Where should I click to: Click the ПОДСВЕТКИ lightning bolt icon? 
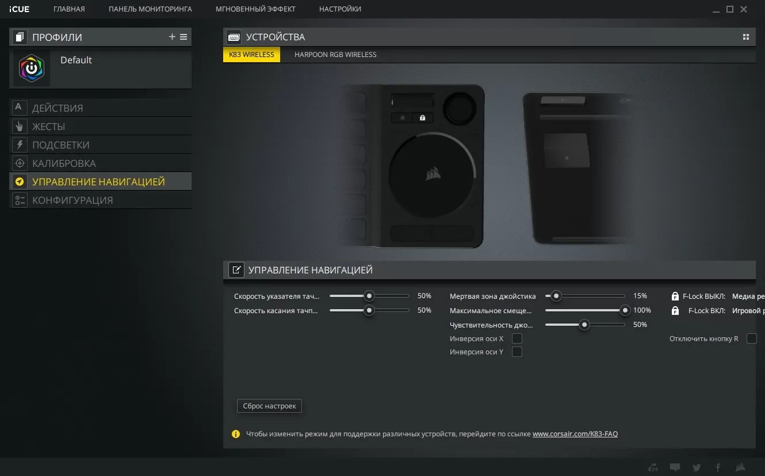(x=20, y=144)
